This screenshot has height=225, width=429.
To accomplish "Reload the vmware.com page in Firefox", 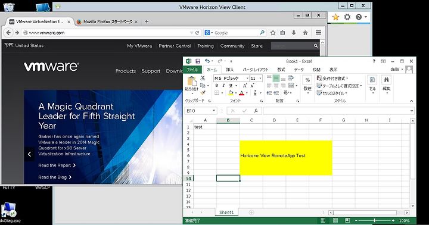I will (197, 33).
